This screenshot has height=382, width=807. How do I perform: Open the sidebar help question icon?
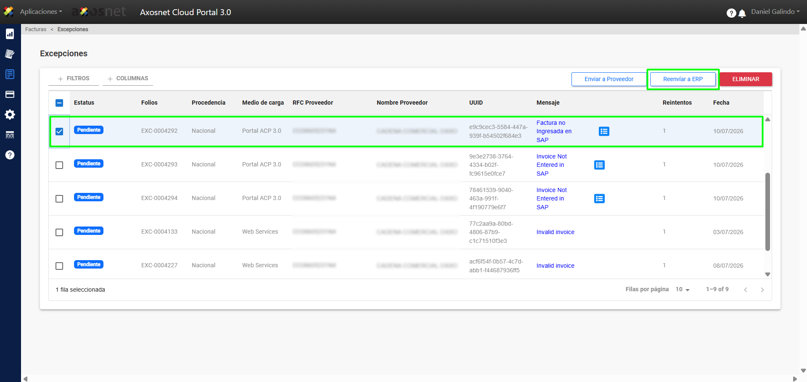point(10,155)
